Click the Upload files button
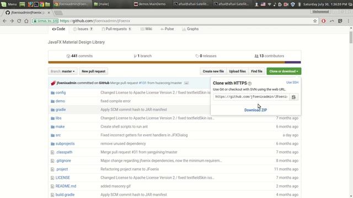Image resolution: width=353 pixels, height=198 pixels. [237, 71]
